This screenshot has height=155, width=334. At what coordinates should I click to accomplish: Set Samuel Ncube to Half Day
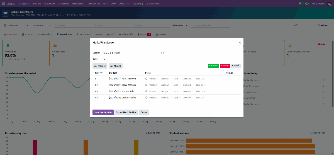200,98
